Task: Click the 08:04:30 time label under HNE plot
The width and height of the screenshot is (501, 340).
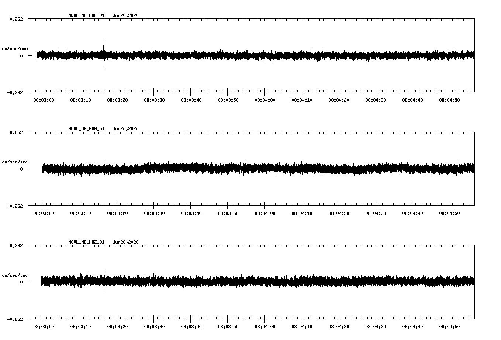Action: click(376, 100)
